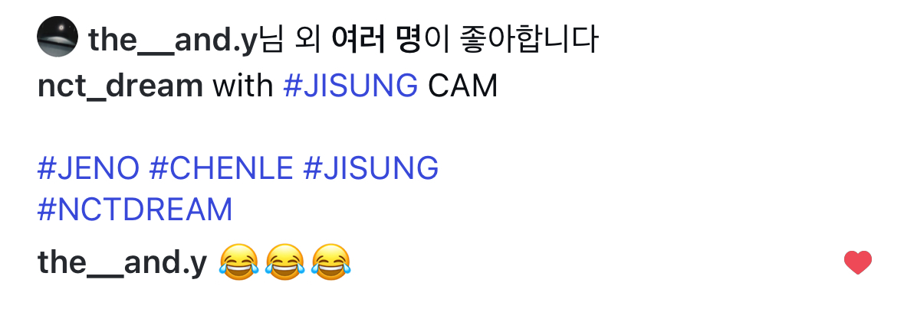Open the nct_dream account name in the caption
The image size is (904, 325).
click(120, 86)
